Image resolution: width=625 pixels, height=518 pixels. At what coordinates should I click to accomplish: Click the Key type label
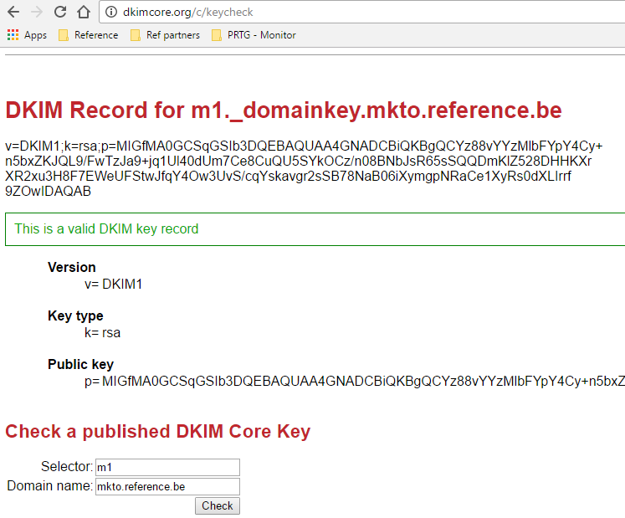75,316
